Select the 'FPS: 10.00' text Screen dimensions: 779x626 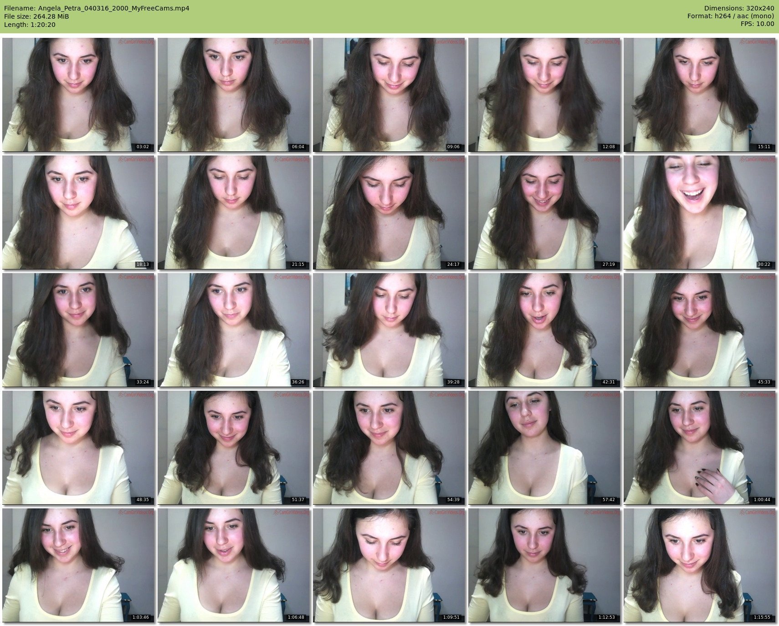757,25
